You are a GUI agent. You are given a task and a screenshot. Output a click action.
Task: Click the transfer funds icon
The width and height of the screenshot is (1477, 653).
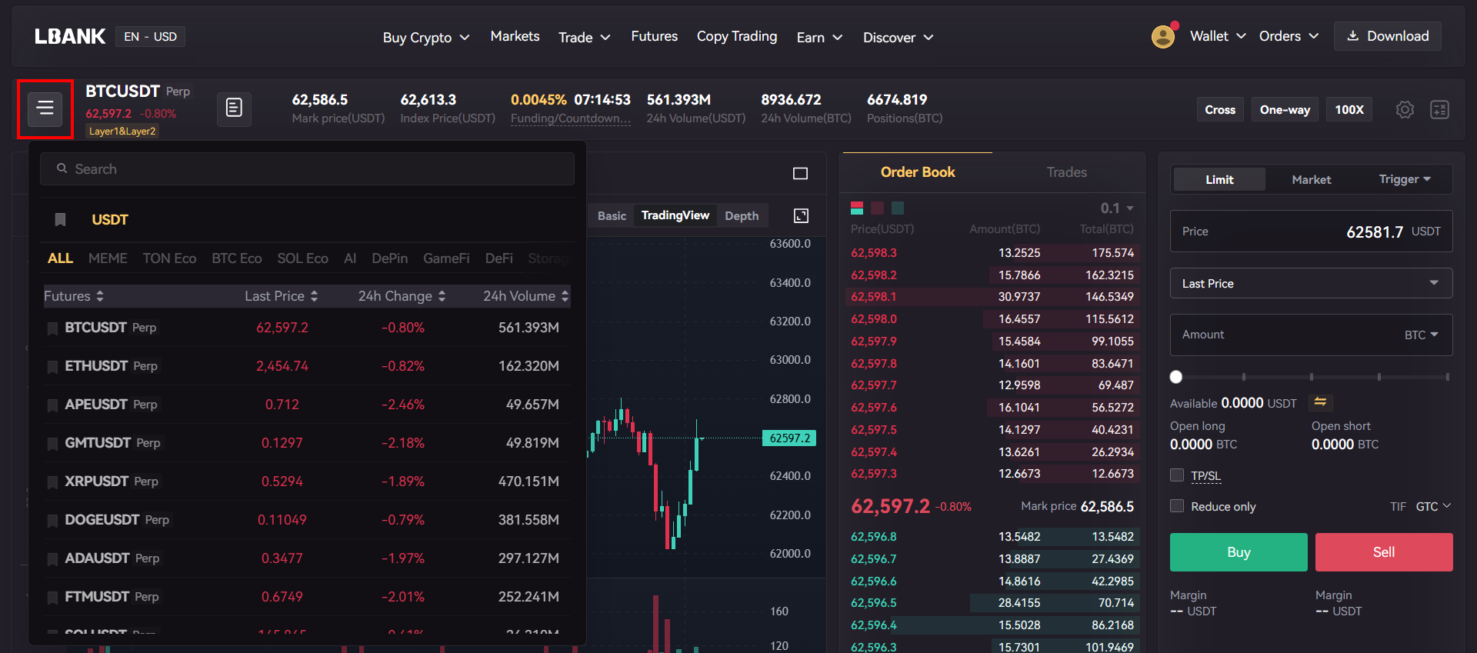pyautogui.click(x=1320, y=402)
